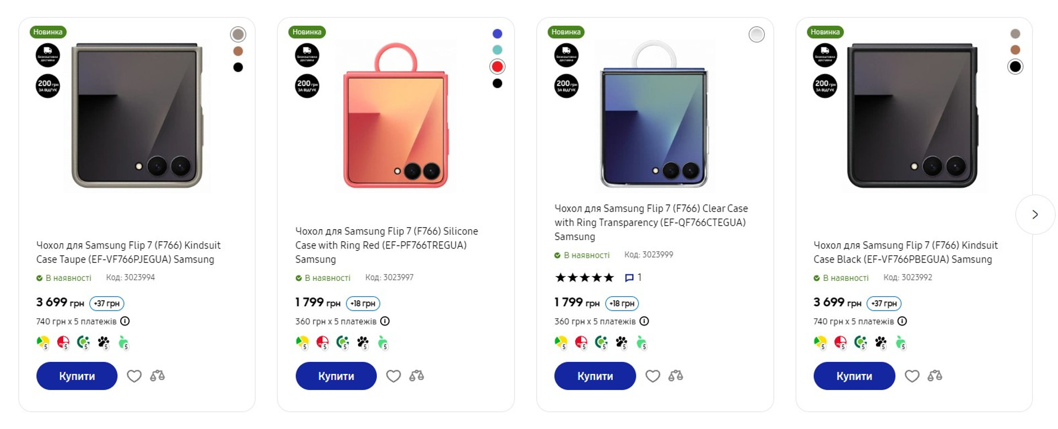The image size is (1058, 429).
Task: Add Kindsuit Case Black to wishlist
Action: [x=912, y=376]
